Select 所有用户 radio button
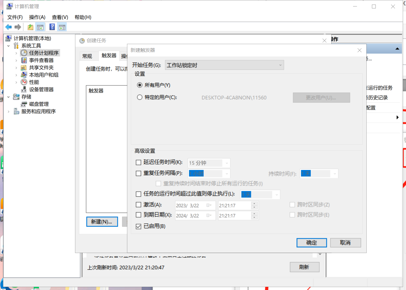 point(140,85)
